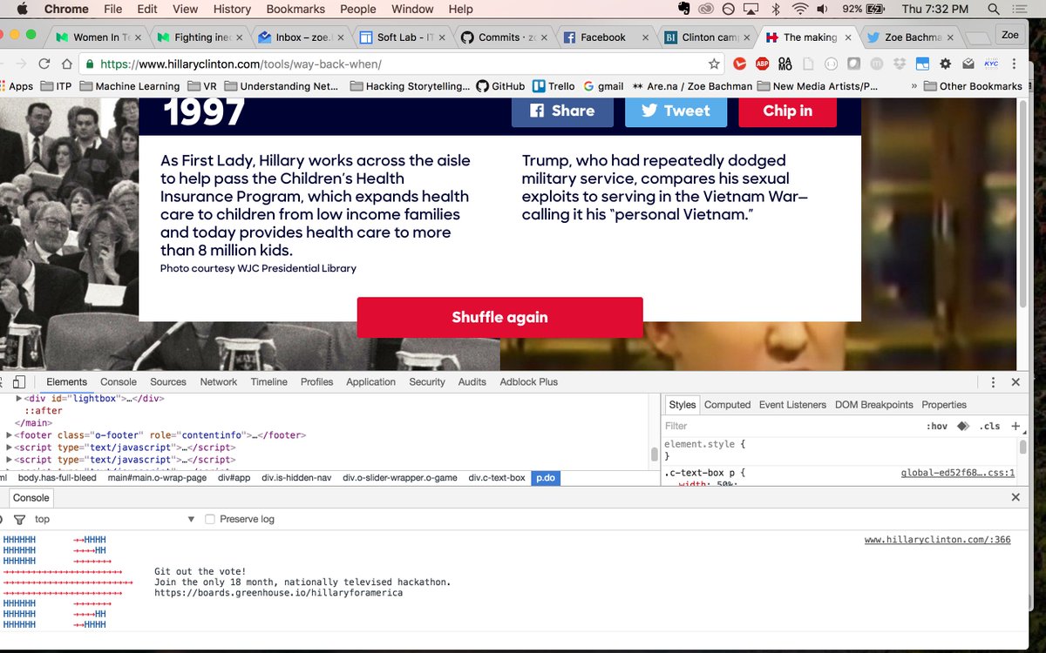
Task: Click the red Vivino-style checkmark extension icon
Action: [x=739, y=64]
